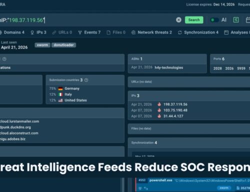Click the IPs 3 panel header
This screenshot has width=250, height=192.
coord(189,96)
